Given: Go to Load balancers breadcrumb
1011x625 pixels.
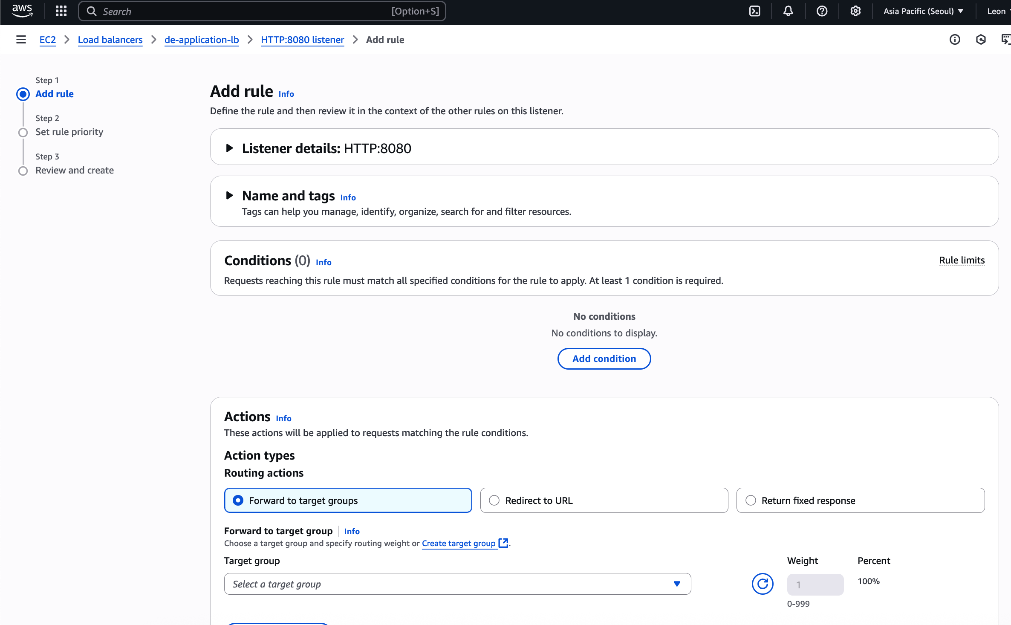Looking at the screenshot, I should [110, 40].
